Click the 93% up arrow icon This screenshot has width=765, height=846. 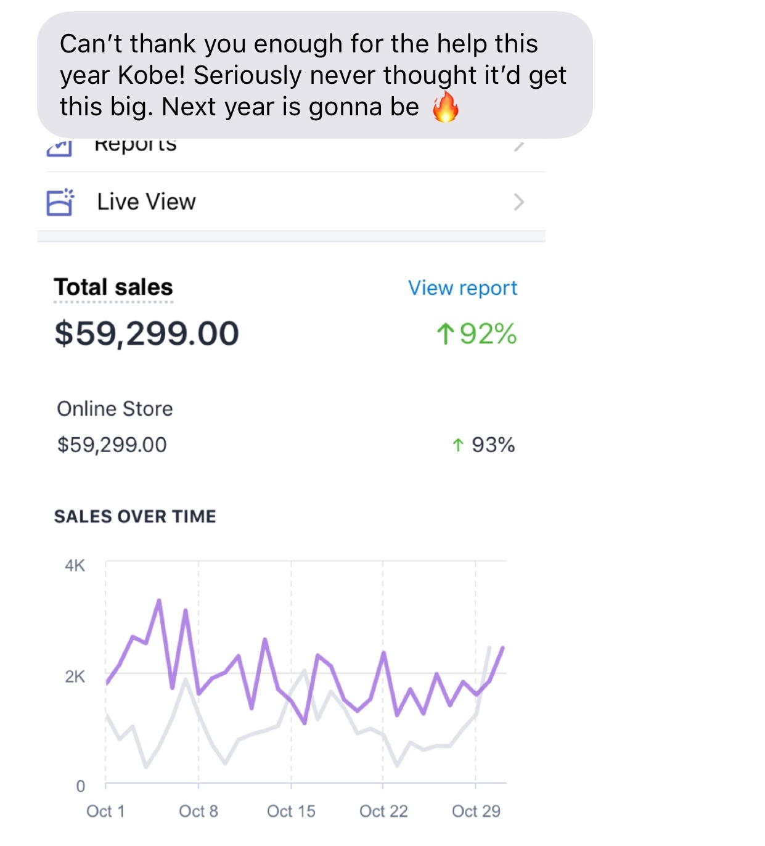pyautogui.click(x=457, y=445)
